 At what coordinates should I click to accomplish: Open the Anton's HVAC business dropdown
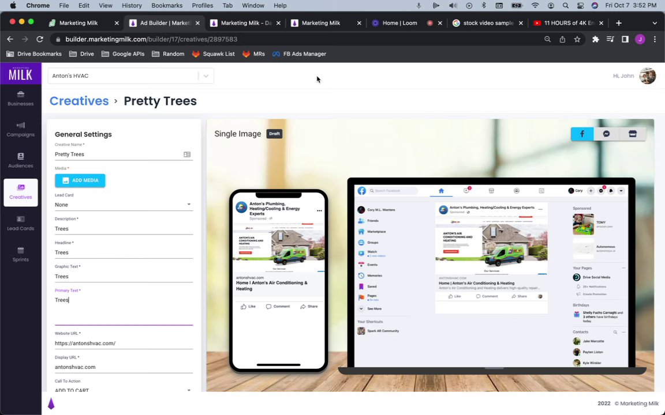click(130, 76)
